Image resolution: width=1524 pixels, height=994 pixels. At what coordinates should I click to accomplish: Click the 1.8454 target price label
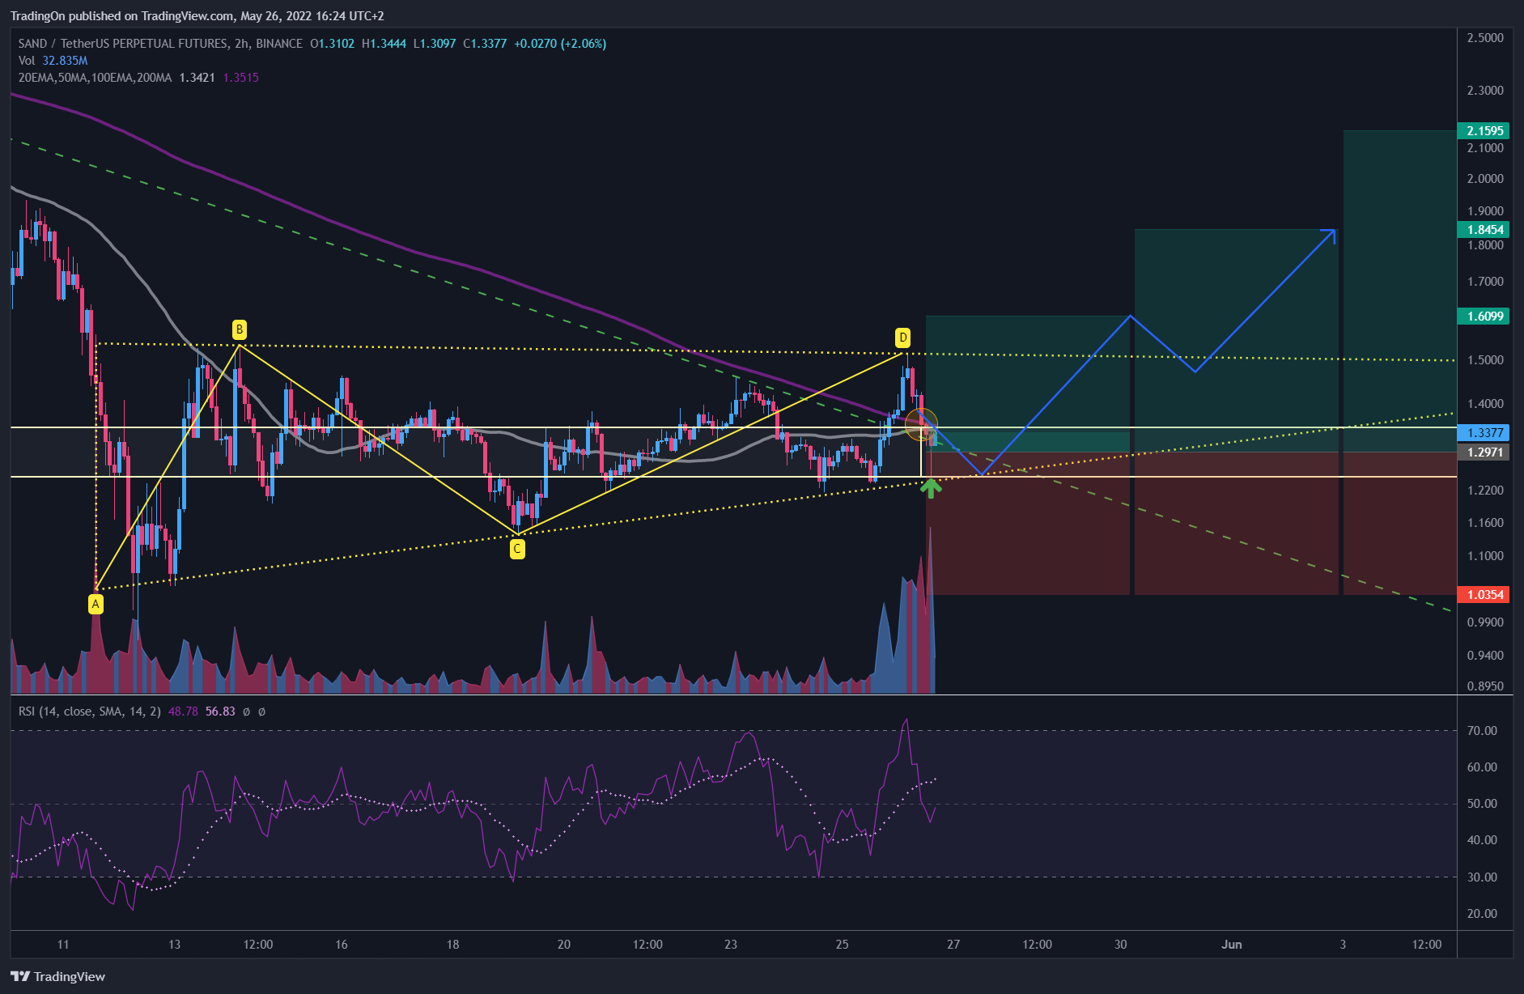tap(1484, 230)
